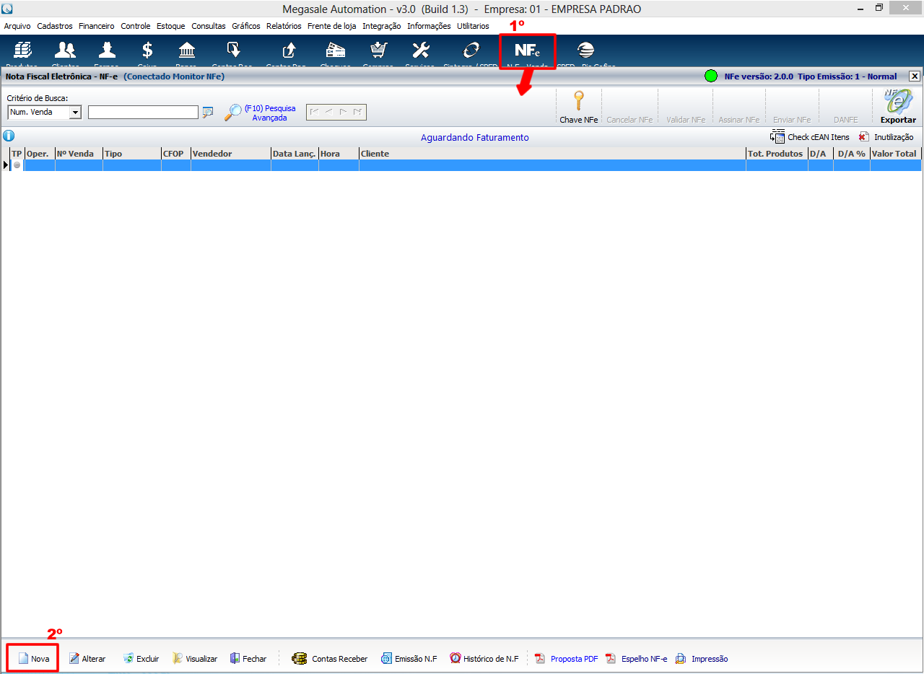Click the search text input field
This screenshot has height=674, width=924.
(143, 113)
